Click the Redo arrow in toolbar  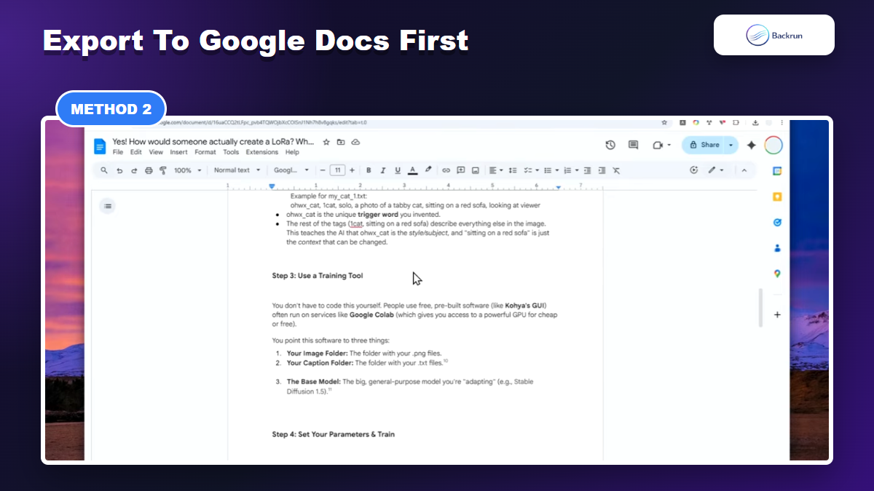(134, 170)
